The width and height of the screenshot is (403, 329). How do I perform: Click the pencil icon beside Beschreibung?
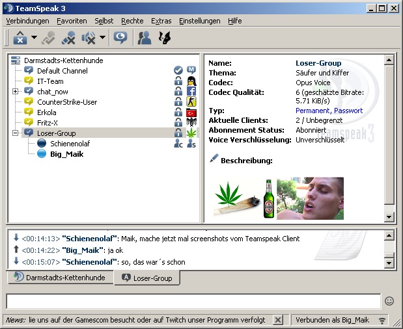click(x=214, y=158)
